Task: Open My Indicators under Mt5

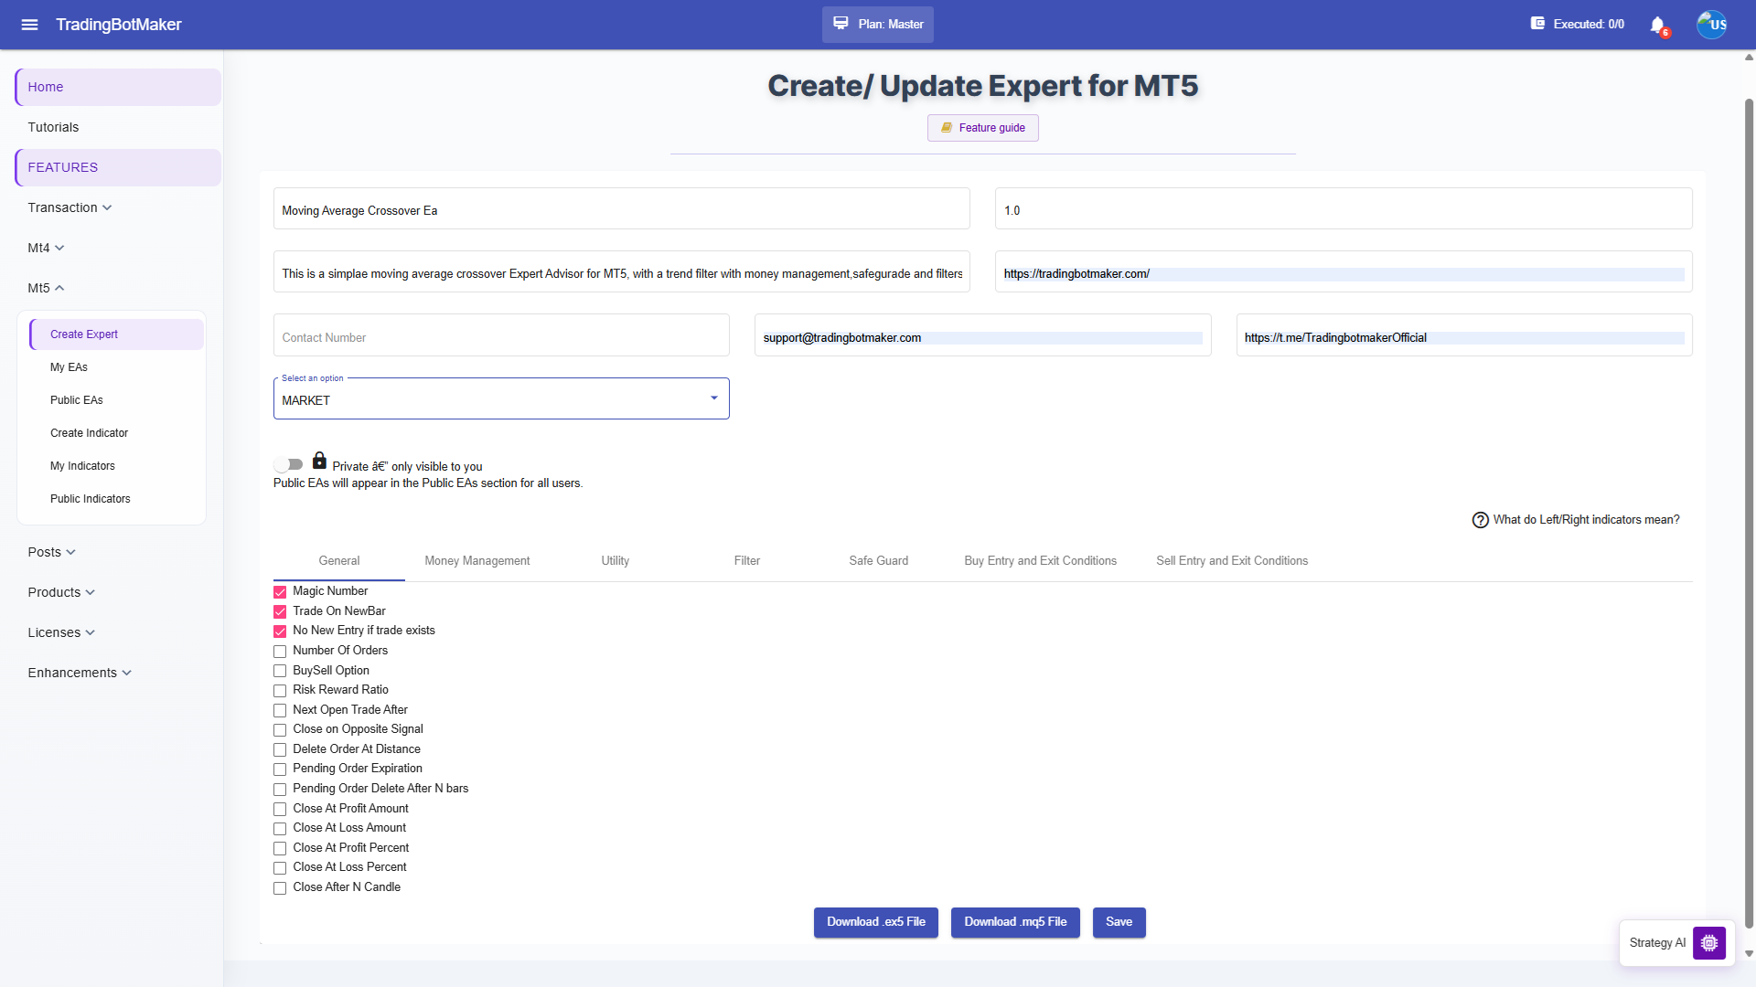Action: click(117, 466)
